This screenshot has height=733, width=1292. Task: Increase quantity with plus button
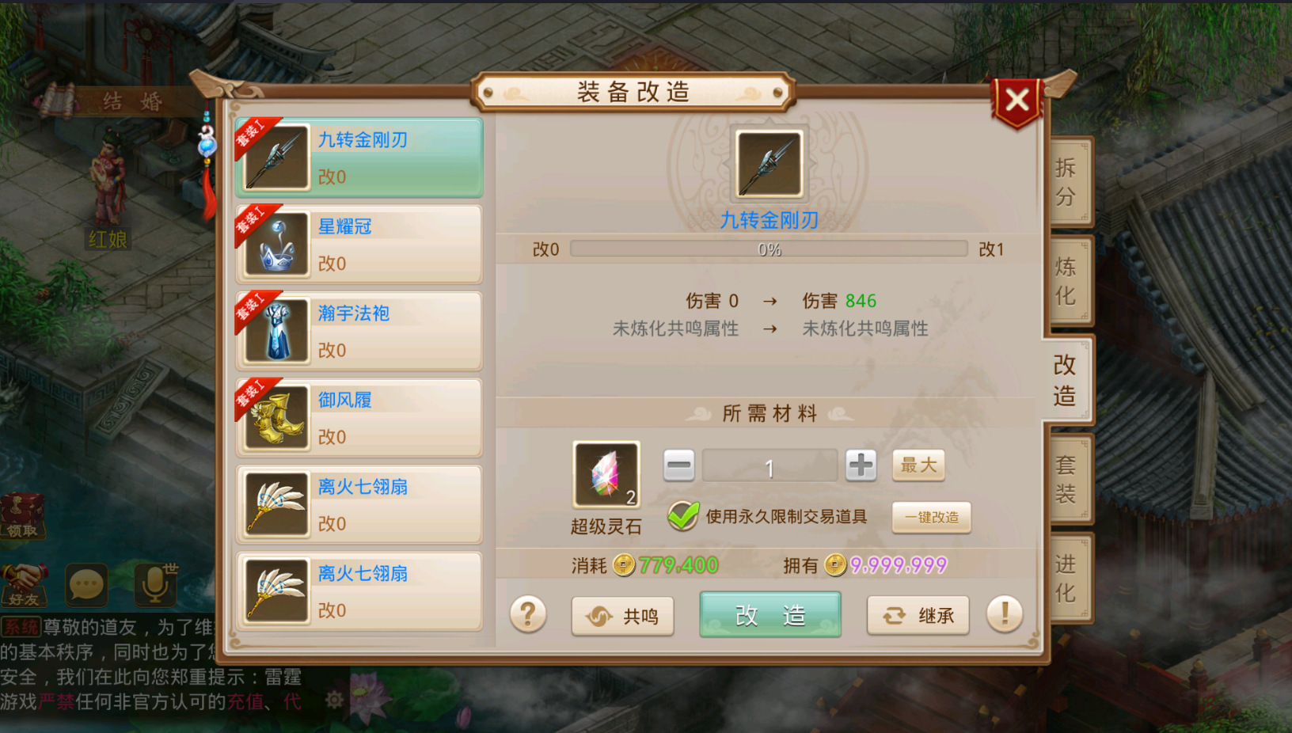(861, 465)
